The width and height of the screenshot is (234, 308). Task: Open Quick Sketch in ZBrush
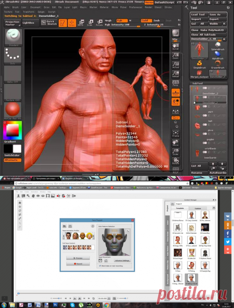[x=49, y=23]
